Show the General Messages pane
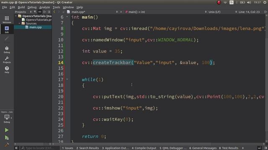 (203, 148)
